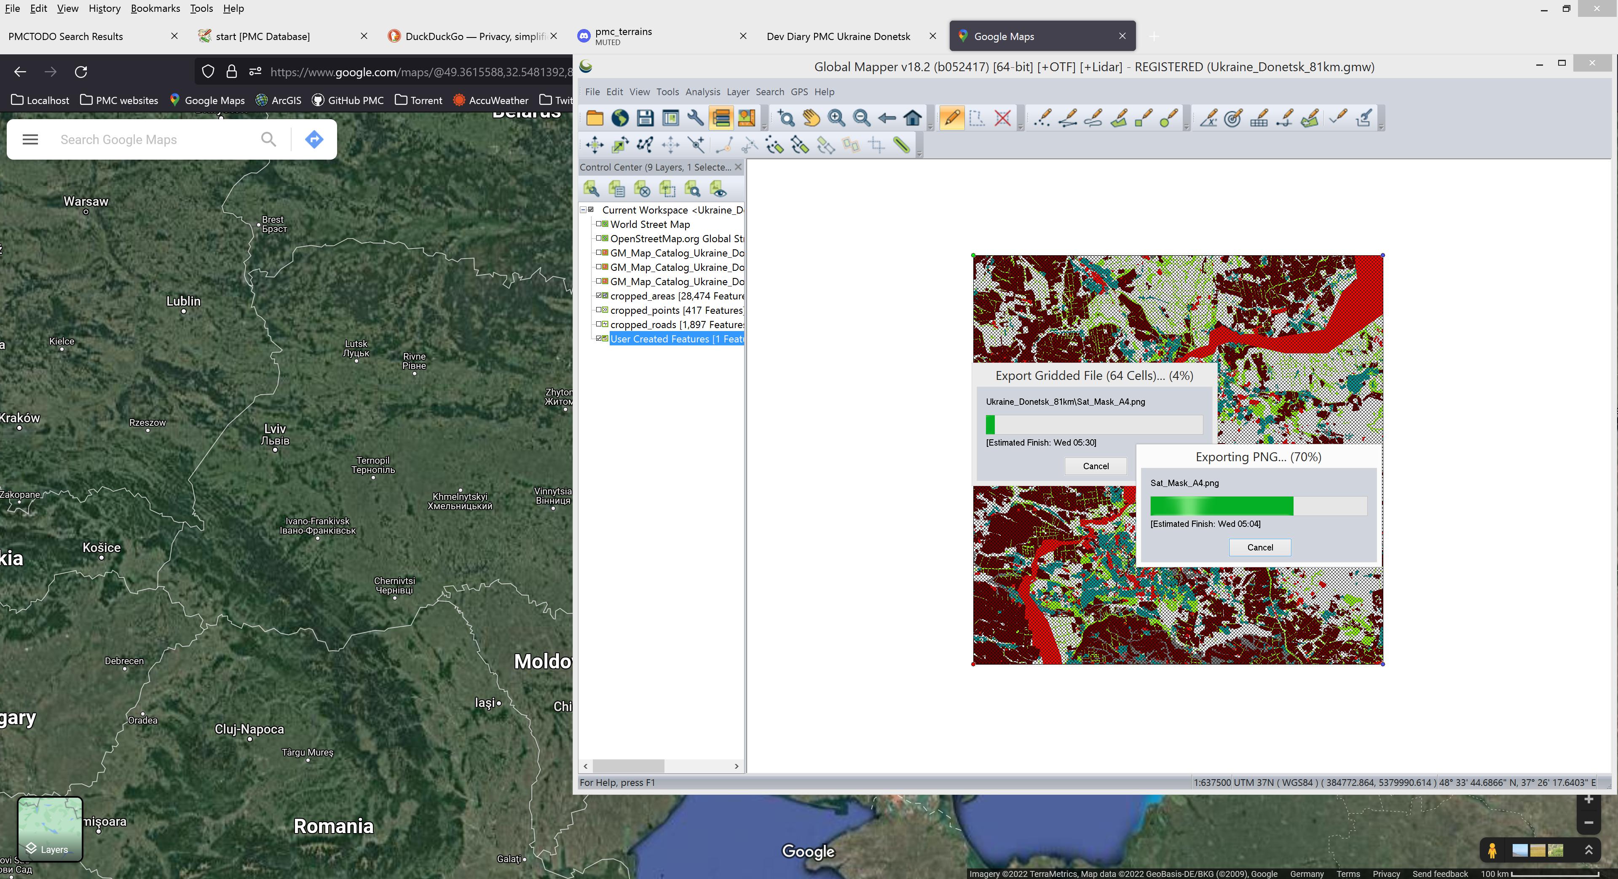
Task: Switch to Dev Diary PMC Ukraine Donetsk tab
Action: click(x=838, y=36)
